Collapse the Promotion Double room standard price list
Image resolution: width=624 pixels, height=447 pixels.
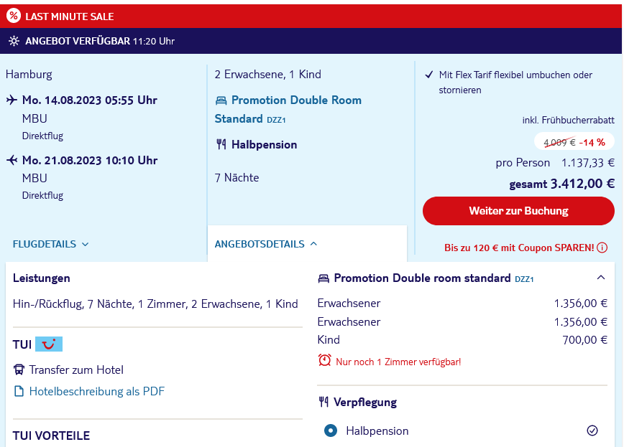pos(601,278)
